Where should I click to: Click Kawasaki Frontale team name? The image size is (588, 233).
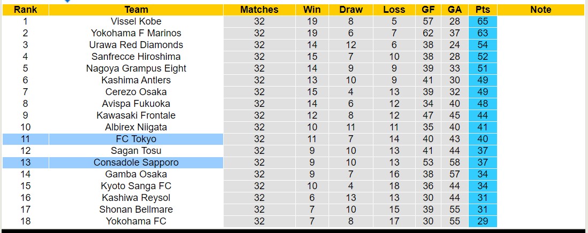click(136, 115)
